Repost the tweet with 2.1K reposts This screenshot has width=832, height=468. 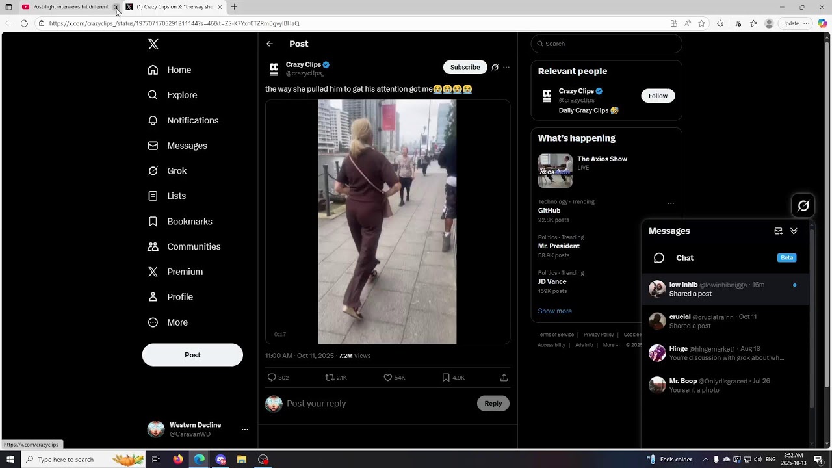[x=330, y=378]
